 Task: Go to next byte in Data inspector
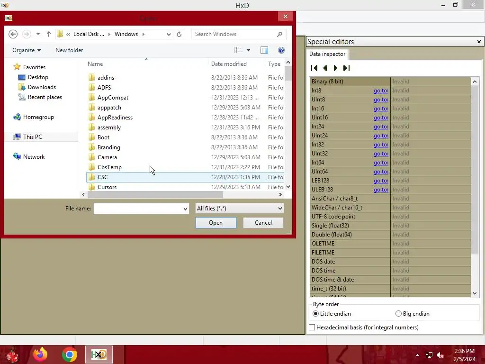click(335, 68)
